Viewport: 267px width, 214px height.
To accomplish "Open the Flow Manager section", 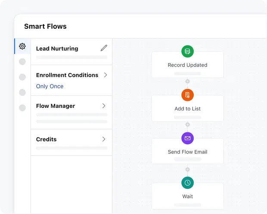I will (71, 112).
